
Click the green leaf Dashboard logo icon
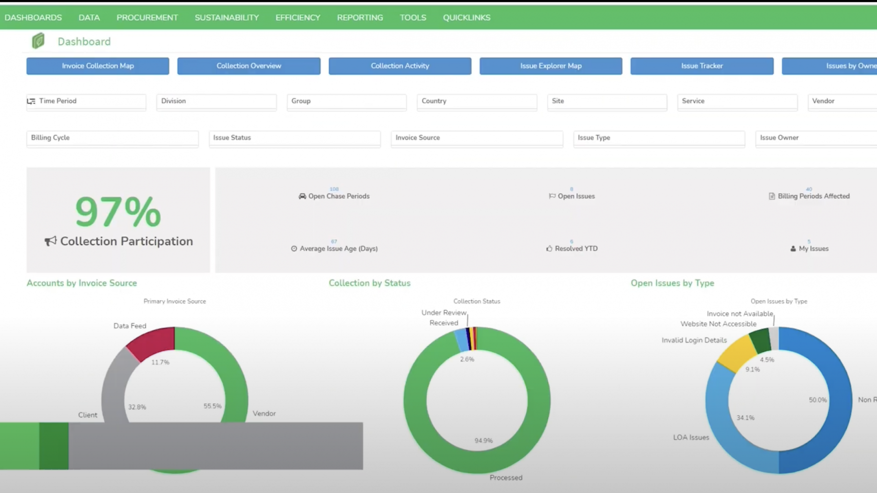coord(38,41)
